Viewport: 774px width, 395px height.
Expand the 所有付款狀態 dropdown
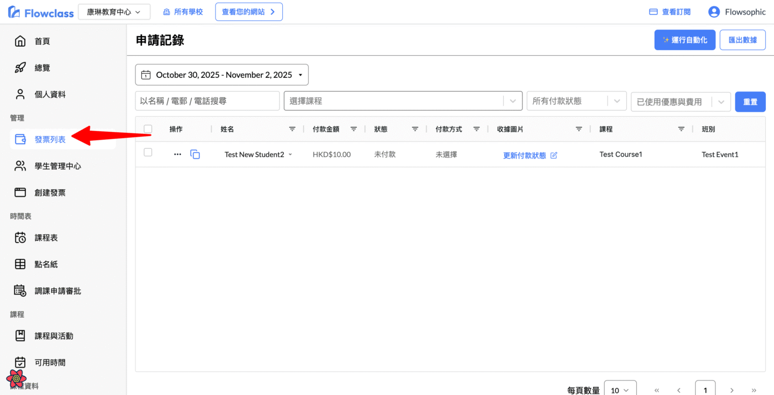coord(576,101)
